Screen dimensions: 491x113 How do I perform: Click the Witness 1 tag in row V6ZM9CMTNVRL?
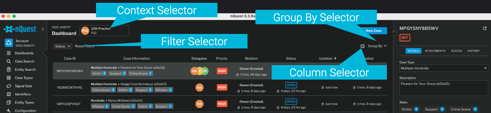[x=164, y=90]
